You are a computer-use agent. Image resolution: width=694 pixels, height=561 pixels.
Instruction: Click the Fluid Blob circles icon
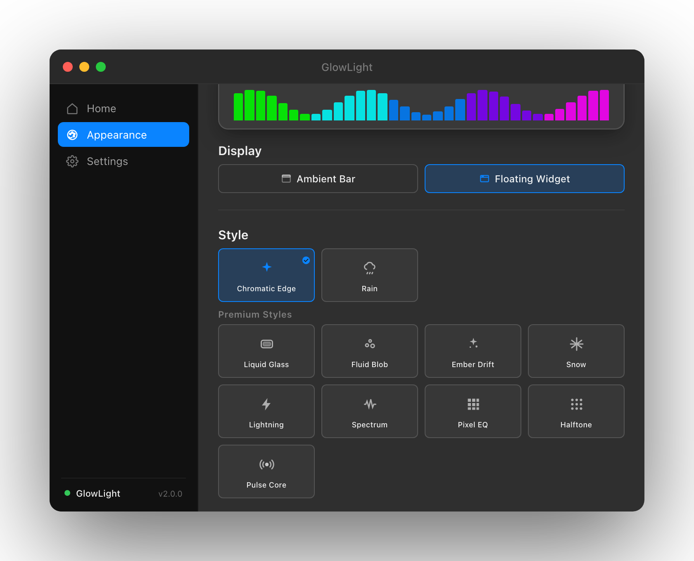pyautogui.click(x=370, y=344)
